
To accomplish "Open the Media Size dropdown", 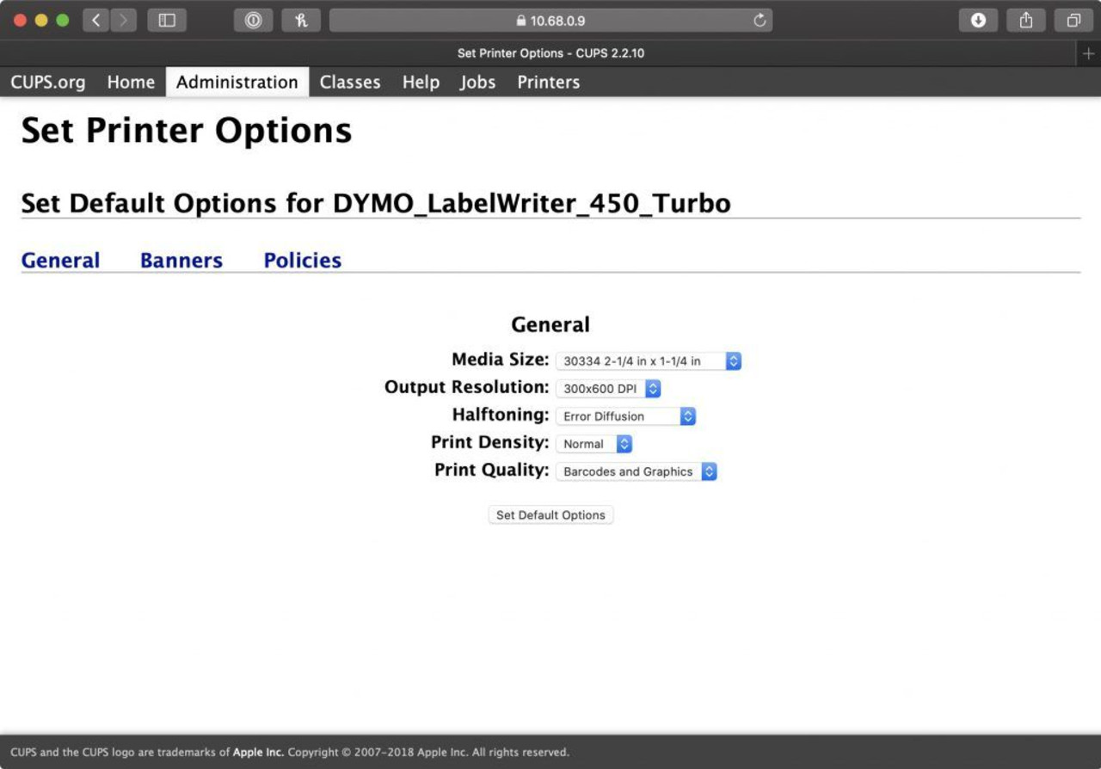I will click(649, 361).
